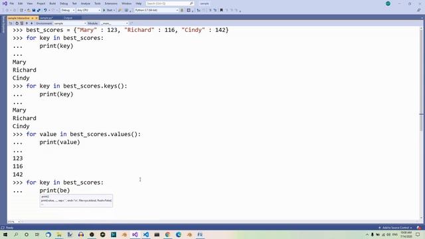This screenshot has width=425, height=239.
Task: Open the File menu
Action: click(12, 3)
